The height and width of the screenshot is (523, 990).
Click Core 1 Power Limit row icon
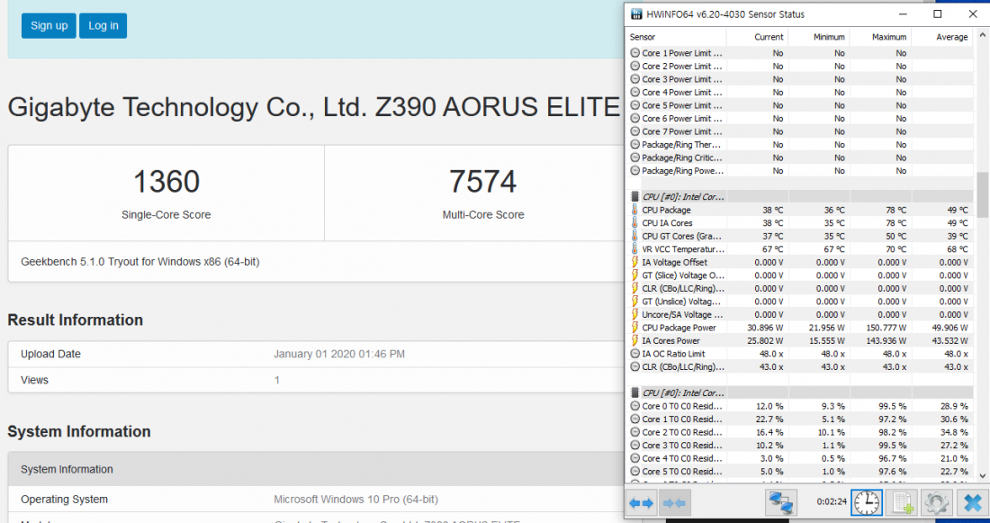[x=635, y=53]
